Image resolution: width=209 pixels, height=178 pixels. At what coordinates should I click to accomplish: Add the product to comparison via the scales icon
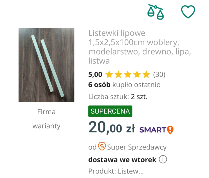tap(156, 12)
